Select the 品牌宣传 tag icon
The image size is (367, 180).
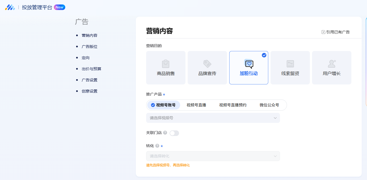click(207, 64)
